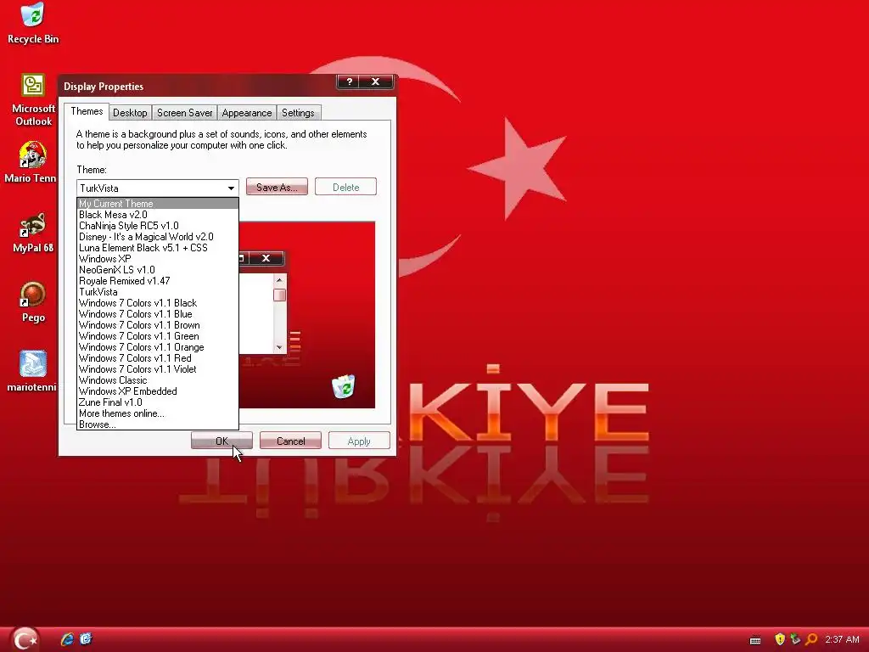Switch to the Desktop tab

click(130, 113)
